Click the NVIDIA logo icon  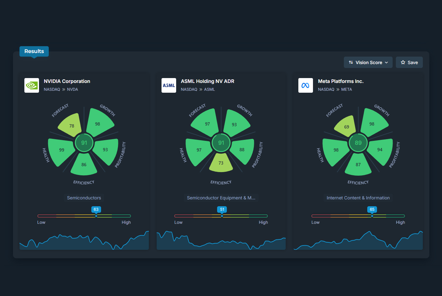click(32, 85)
